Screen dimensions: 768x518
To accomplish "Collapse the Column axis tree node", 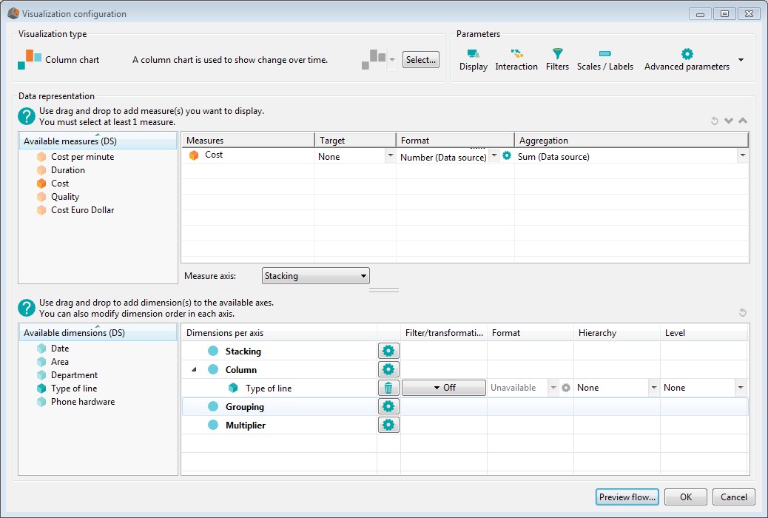I will pos(194,370).
